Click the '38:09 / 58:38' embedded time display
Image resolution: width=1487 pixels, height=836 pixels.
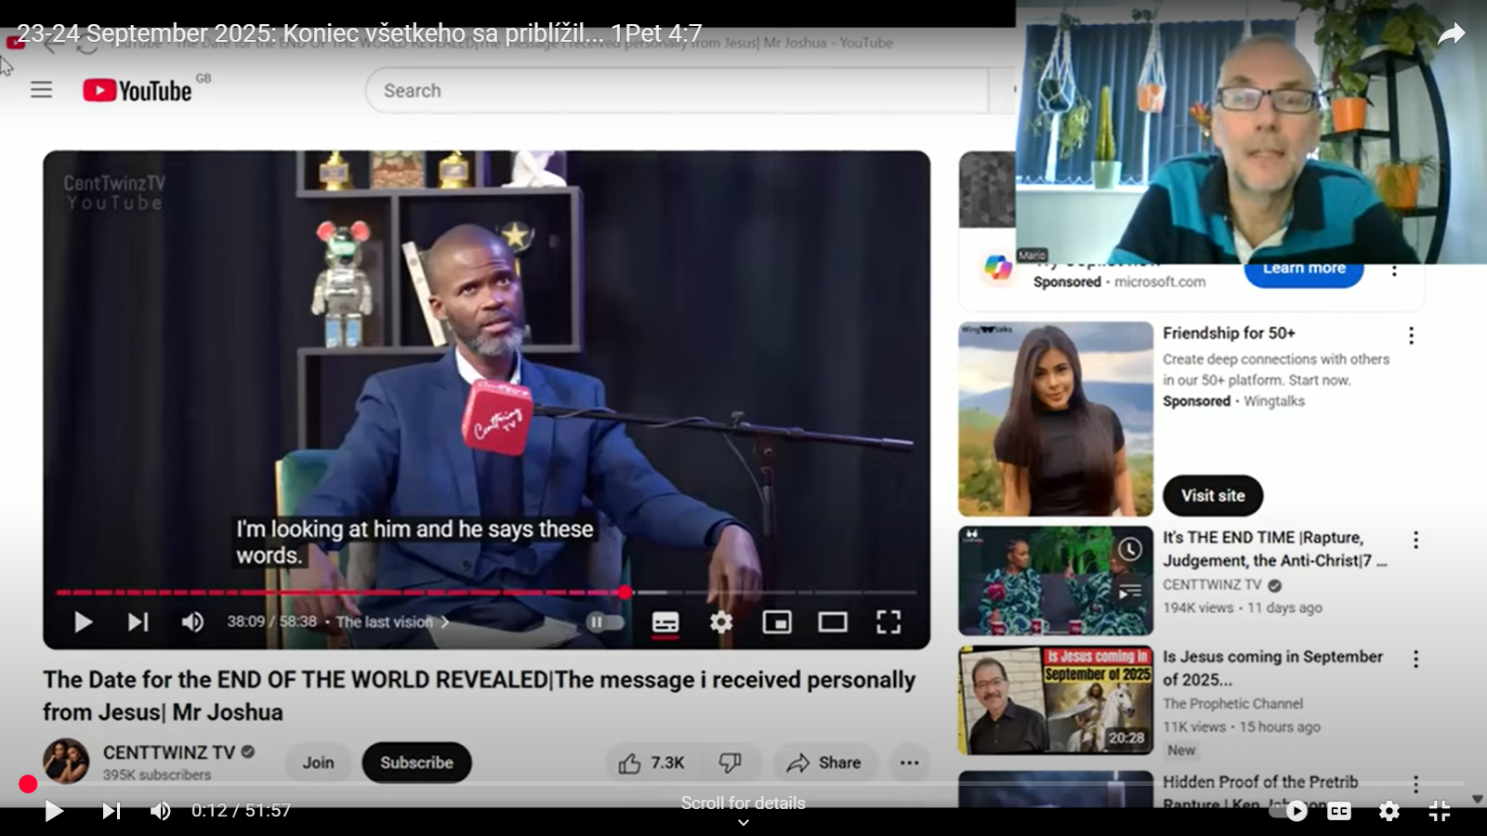(x=271, y=621)
